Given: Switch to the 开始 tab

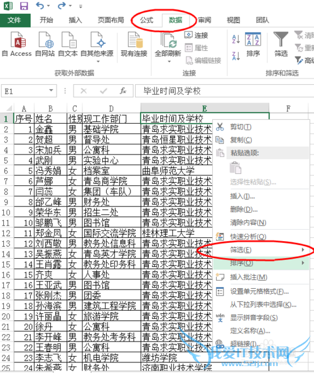Looking at the screenshot, I should click(x=46, y=20).
